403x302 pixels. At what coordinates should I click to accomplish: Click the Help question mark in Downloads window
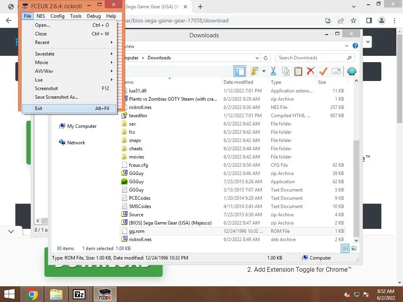tap(355, 46)
